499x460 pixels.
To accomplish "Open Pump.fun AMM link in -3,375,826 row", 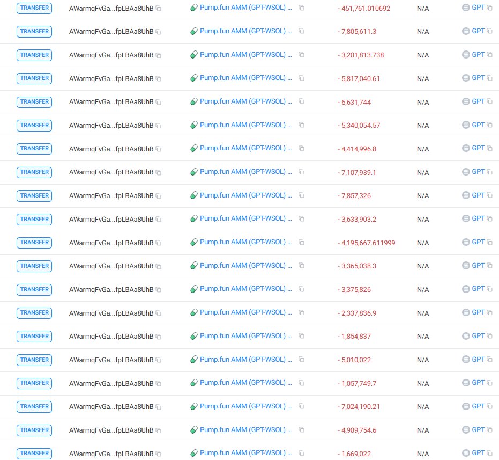I will click(x=245, y=289).
